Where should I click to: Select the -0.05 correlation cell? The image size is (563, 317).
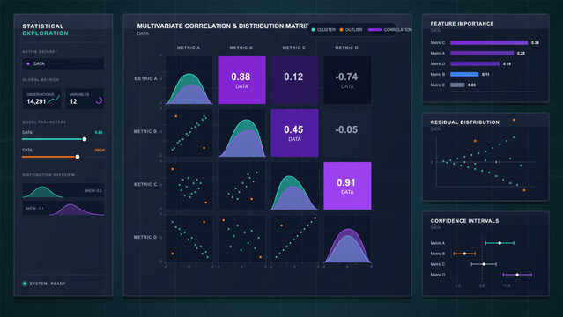[347, 133]
